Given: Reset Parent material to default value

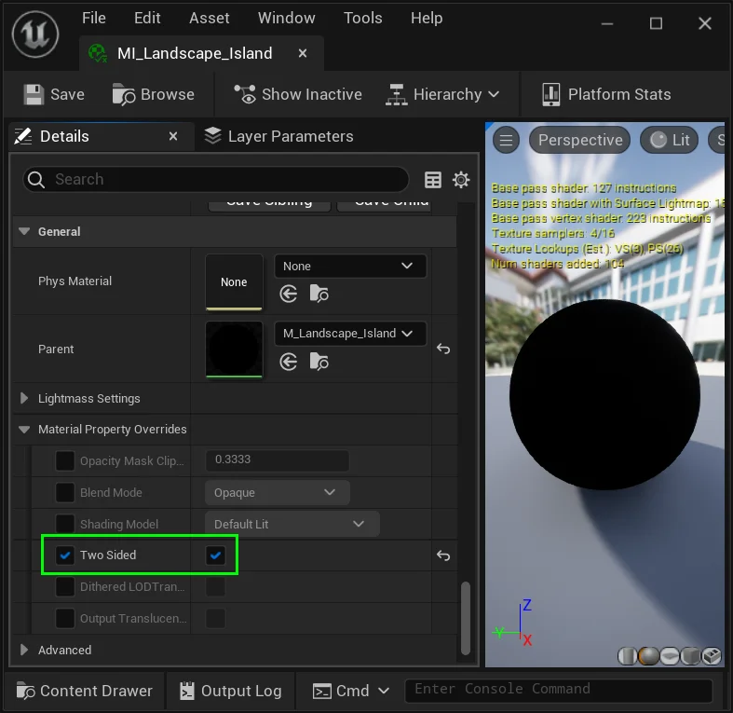Looking at the screenshot, I should point(443,350).
